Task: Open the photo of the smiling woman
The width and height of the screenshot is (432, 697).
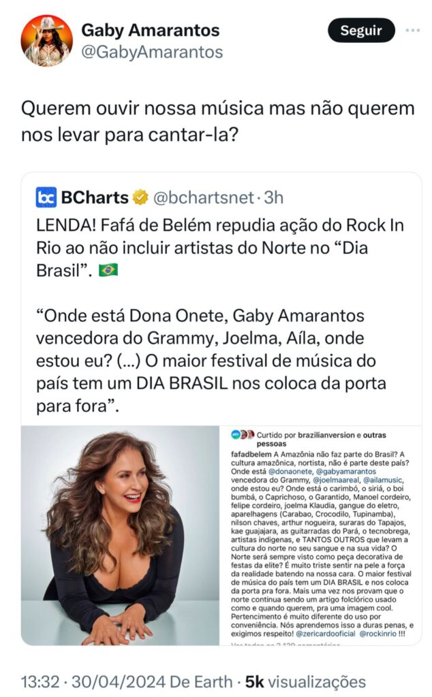Action: pos(120,535)
